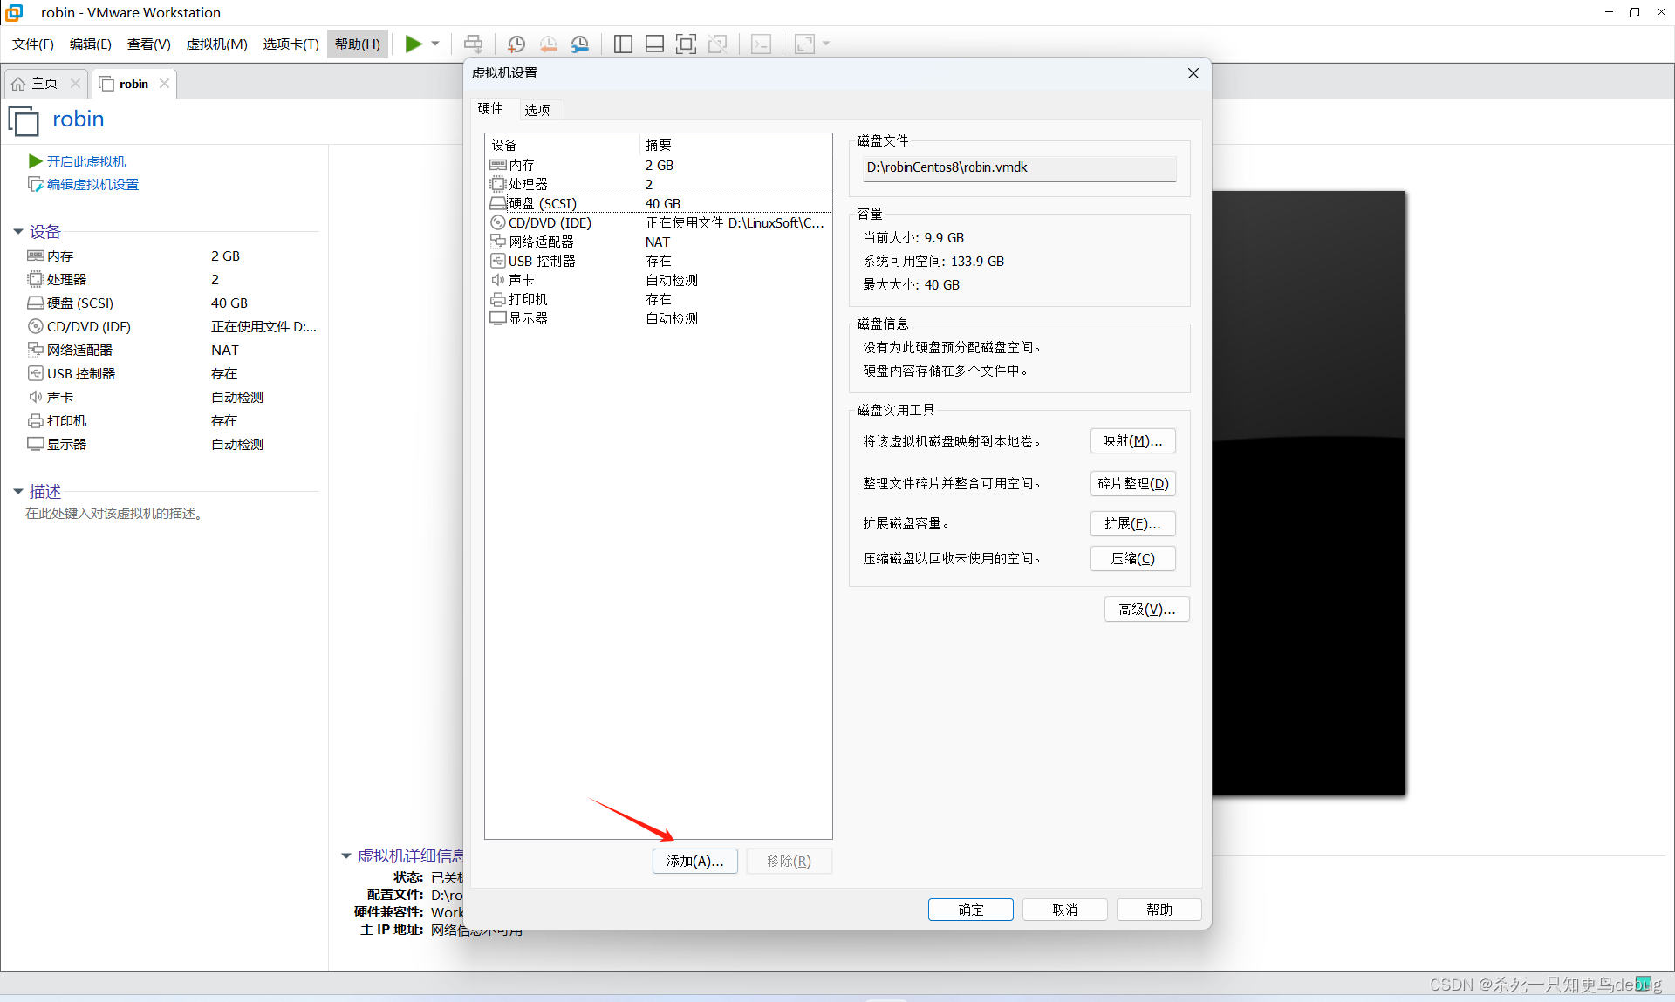Open the snapshot manager toolbar icon
1675x1002 pixels.
click(x=580, y=44)
